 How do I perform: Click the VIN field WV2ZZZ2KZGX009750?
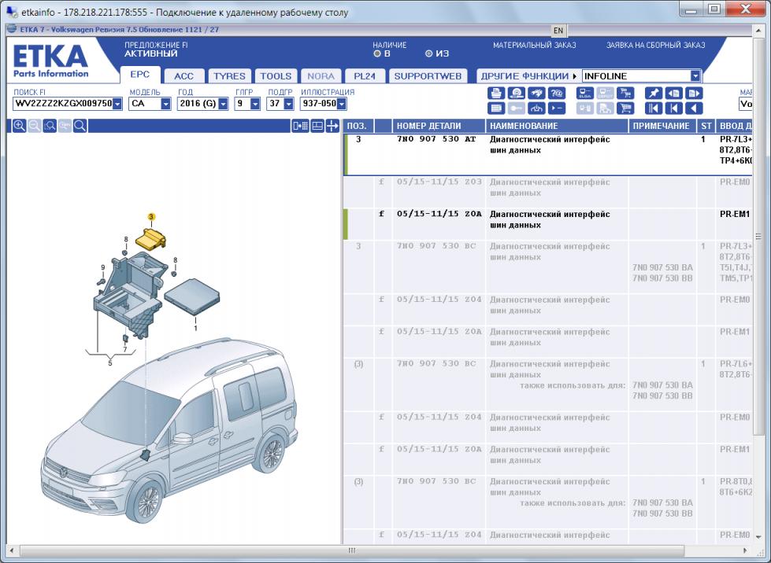63,104
